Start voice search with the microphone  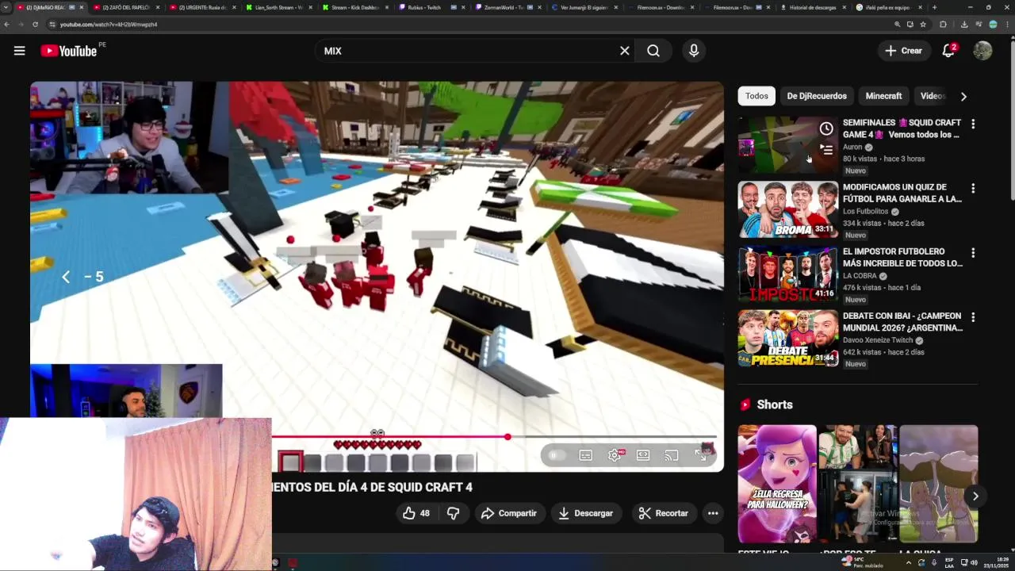click(x=694, y=51)
